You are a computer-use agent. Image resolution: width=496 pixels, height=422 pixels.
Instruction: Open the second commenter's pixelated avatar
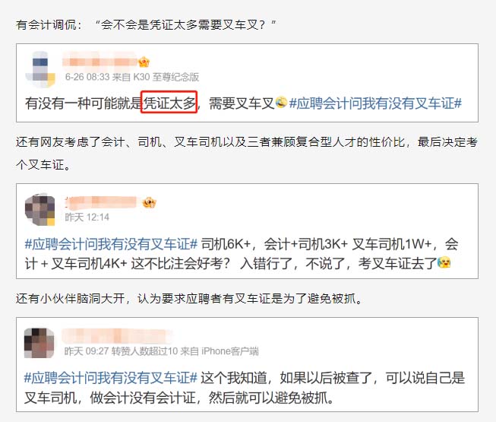[x=39, y=210]
